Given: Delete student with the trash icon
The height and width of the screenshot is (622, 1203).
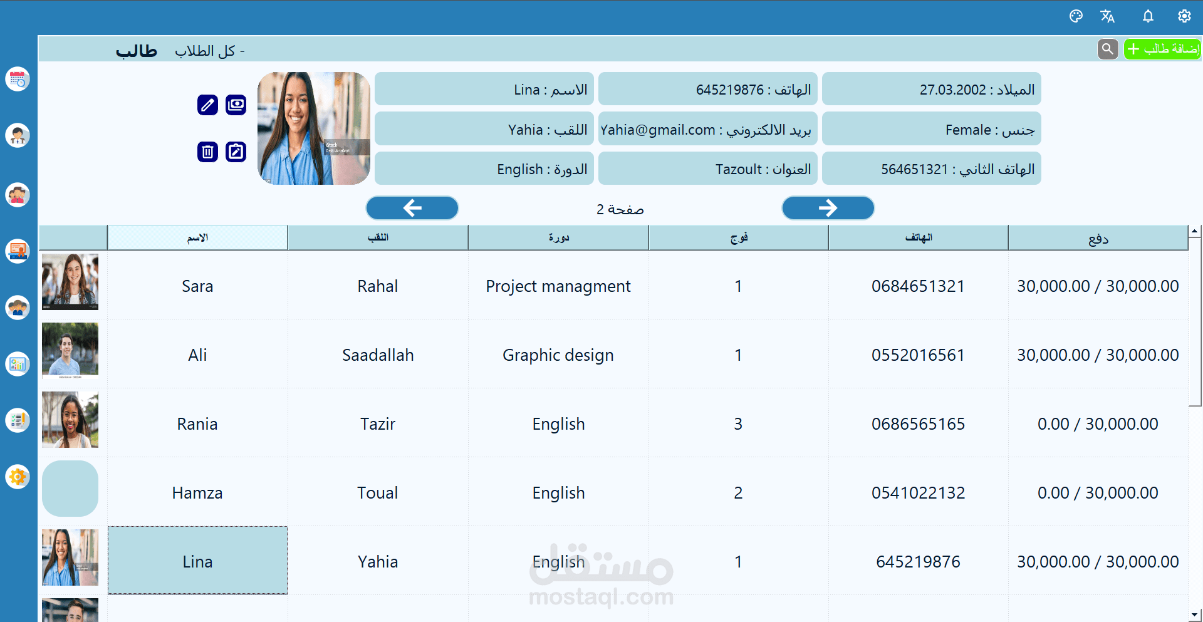Looking at the screenshot, I should coord(207,152).
